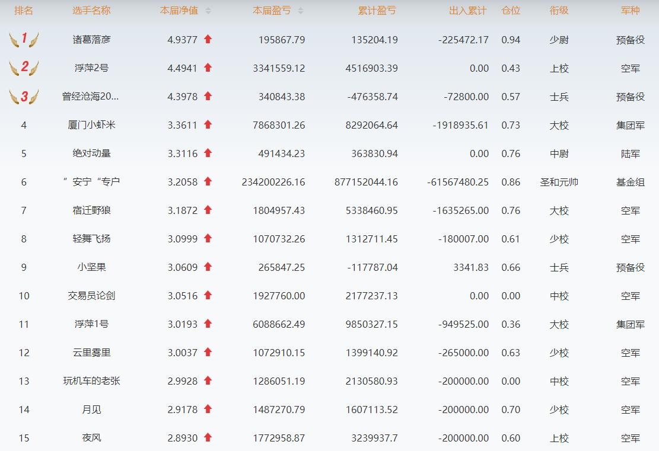Open player 厦门小虾米 profile

(x=91, y=125)
